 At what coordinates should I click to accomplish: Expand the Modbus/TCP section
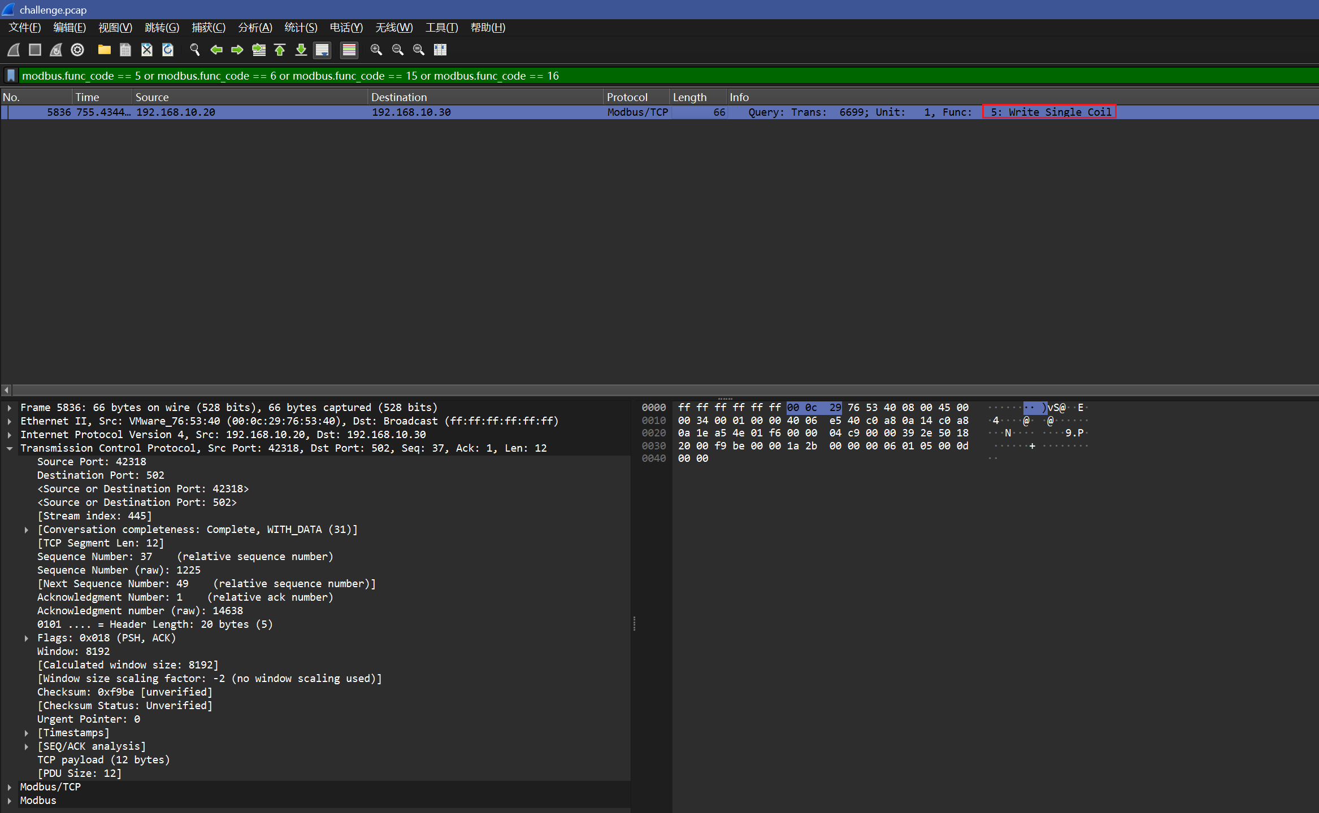point(10,787)
